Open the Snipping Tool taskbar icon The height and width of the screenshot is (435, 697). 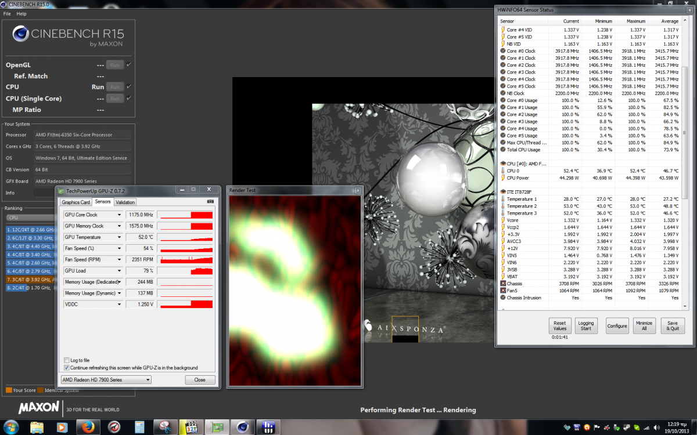pyautogui.click(x=165, y=427)
